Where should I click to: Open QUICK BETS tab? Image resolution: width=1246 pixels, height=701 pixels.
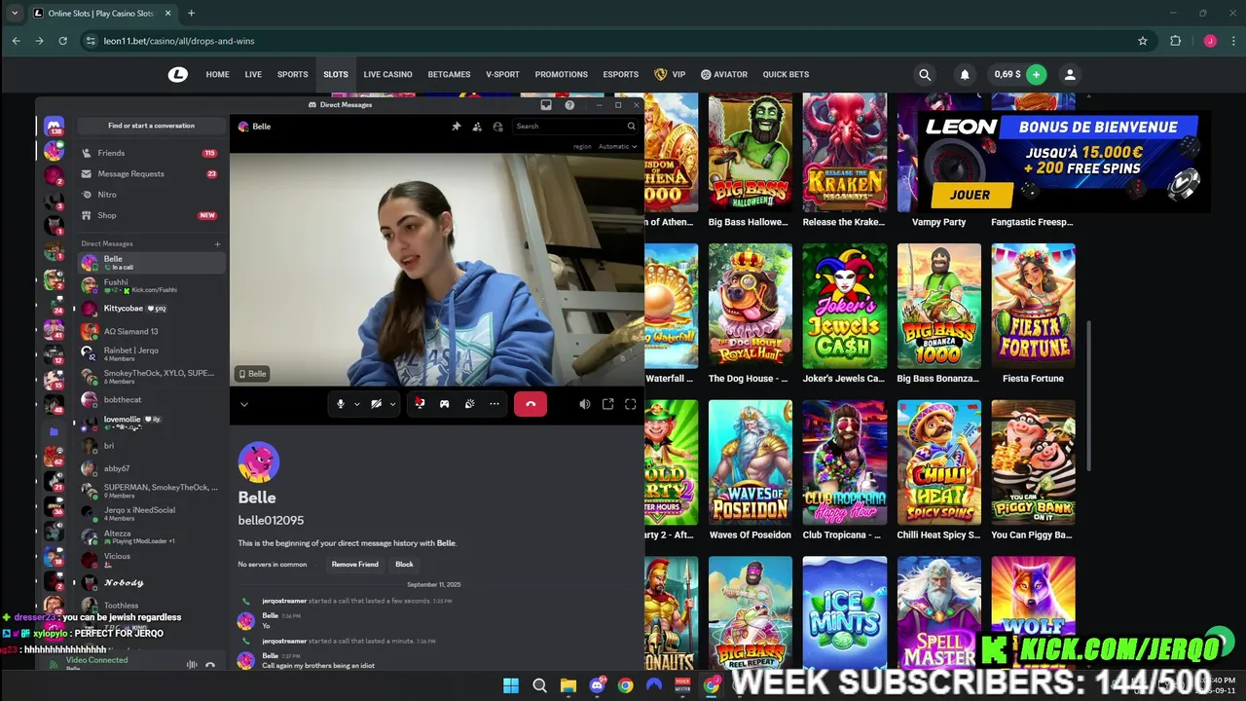click(x=786, y=75)
